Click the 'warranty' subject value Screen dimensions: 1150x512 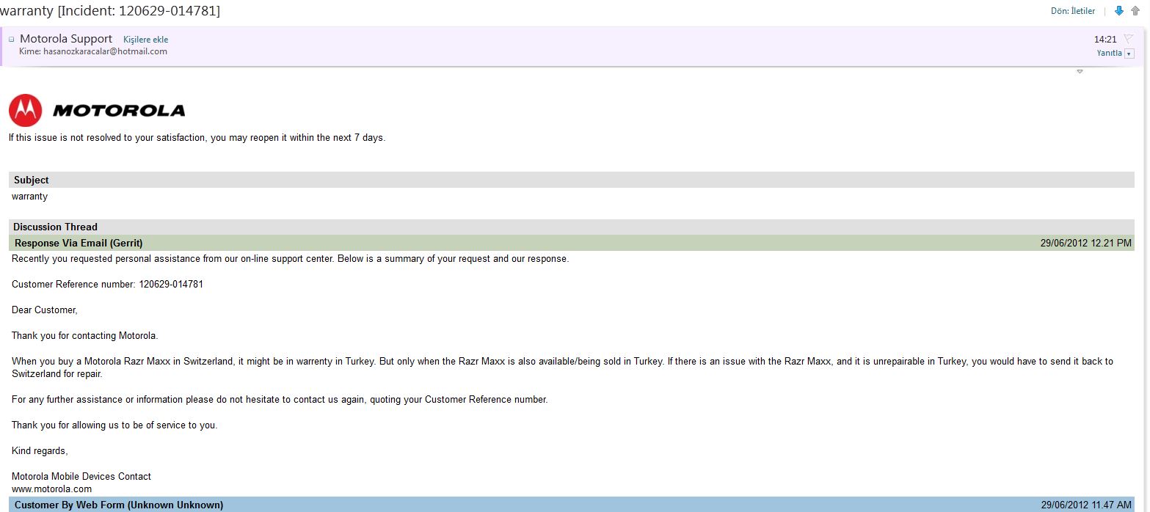(29, 197)
